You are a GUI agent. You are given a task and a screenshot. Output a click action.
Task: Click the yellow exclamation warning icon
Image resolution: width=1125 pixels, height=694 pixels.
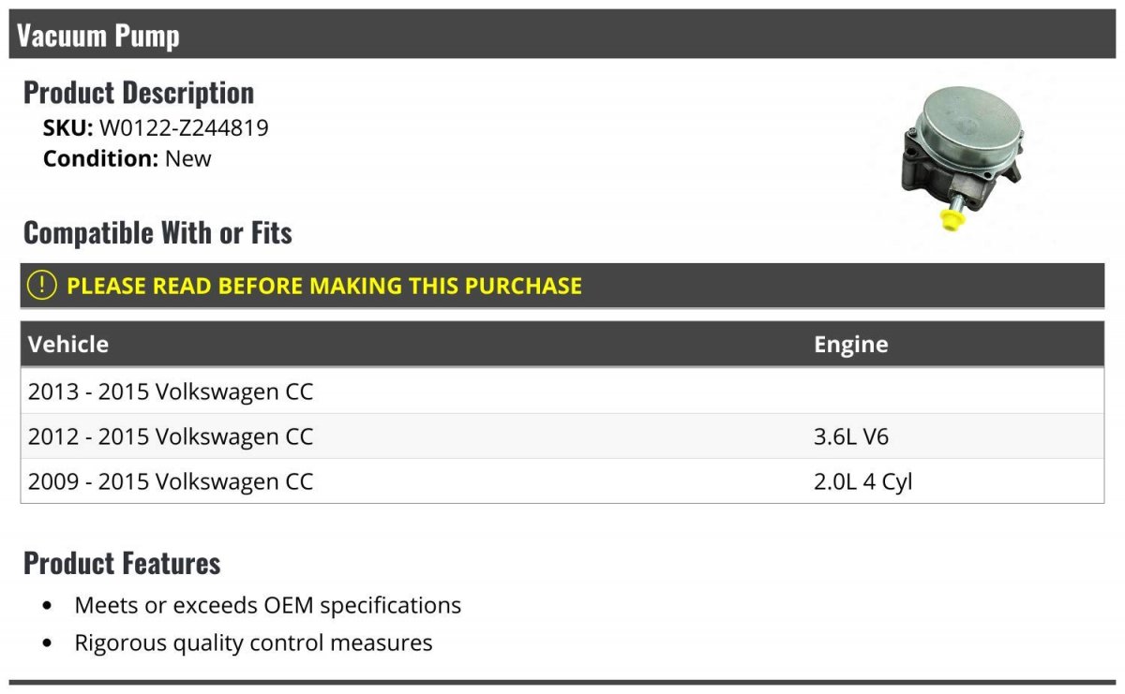coord(42,286)
